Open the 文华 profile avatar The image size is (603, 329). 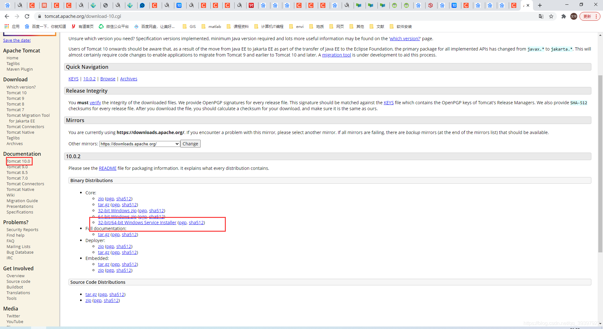pyautogui.click(x=574, y=16)
